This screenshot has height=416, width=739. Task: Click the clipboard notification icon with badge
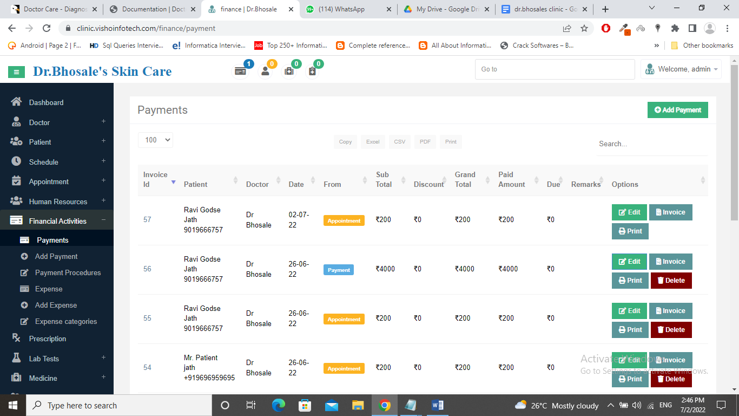click(312, 71)
